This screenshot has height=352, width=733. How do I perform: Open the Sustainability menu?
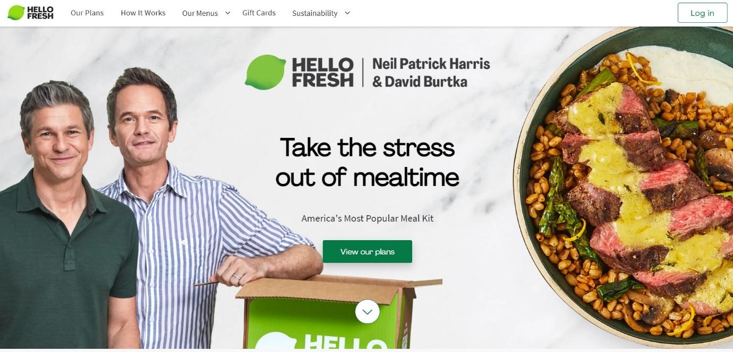[x=314, y=13]
